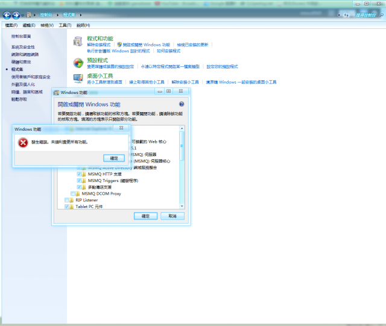Image resolution: width=386 pixels, height=326 pixels.
Task: Open the Programs and Features icon
Action: (x=78, y=42)
